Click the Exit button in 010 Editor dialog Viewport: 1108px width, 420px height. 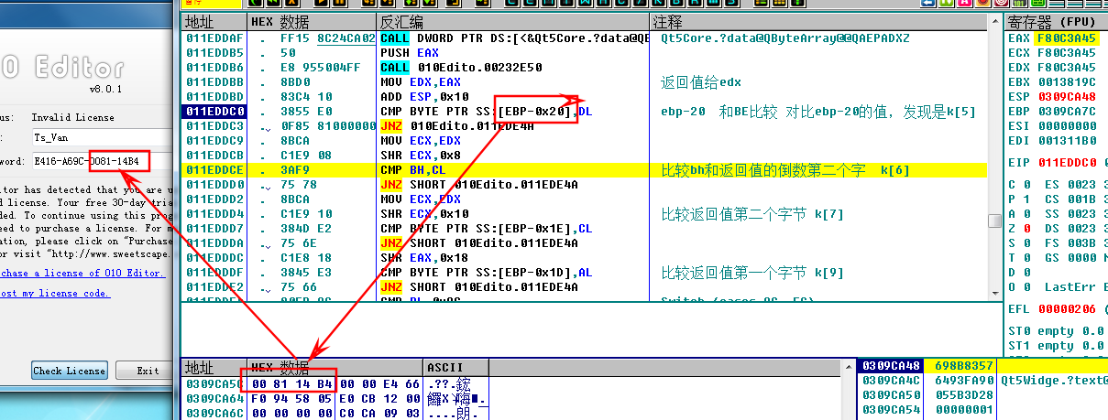(148, 371)
